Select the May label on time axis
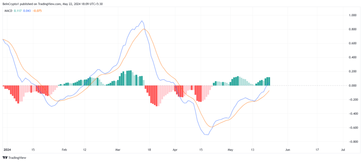This screenshot has width=363, height=162. tap(230, 150)
